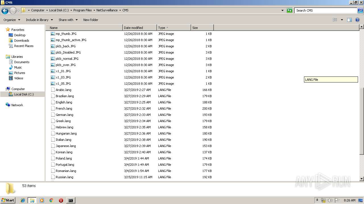Open Downloads in the navigation pane
This screenshot has height=204, width=364.
(x=22, y=41)
